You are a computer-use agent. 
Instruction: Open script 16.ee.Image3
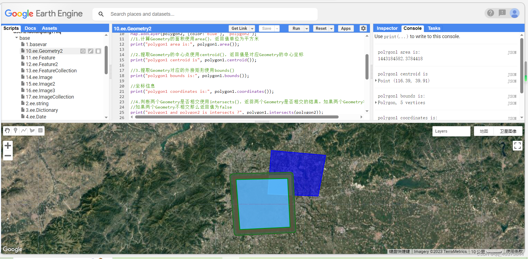[40, 91]
